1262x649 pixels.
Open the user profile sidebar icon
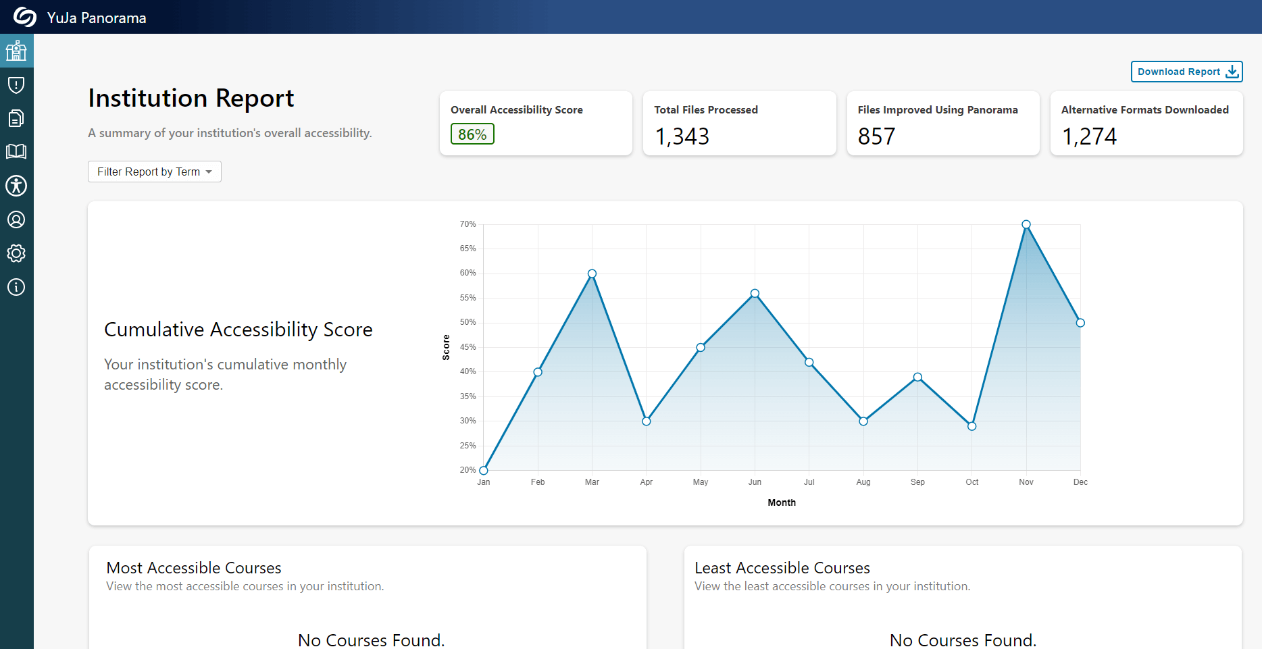(16, 219)
